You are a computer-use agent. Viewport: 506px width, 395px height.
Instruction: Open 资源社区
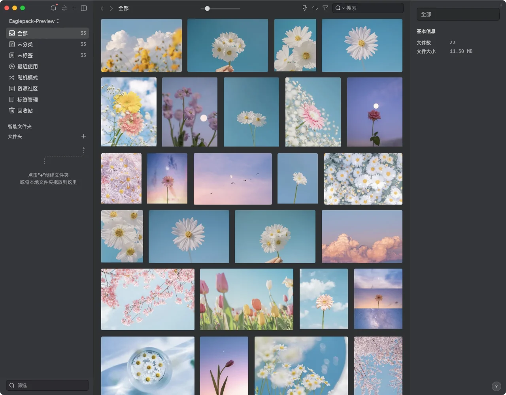(x=47, y=88)
